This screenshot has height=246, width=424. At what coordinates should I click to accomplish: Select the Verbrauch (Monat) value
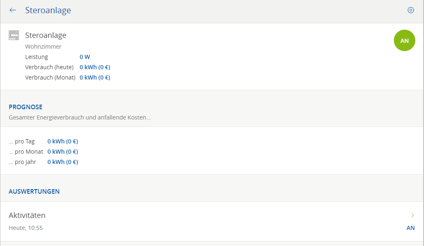tap(95, 77)
